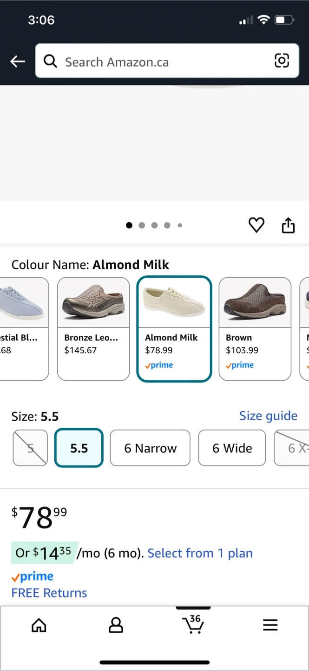This screenshot has width=309, height=671.
Task: Tap Select from 1 plan link
Action: pos(200,553)
